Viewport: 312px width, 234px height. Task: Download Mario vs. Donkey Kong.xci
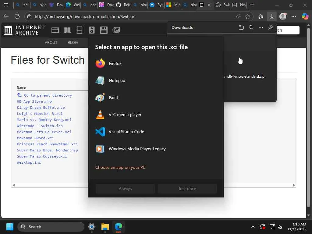point(44,120)
